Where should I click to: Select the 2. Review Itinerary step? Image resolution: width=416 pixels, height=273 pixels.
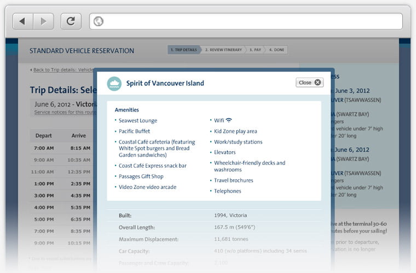click(223, 50)
